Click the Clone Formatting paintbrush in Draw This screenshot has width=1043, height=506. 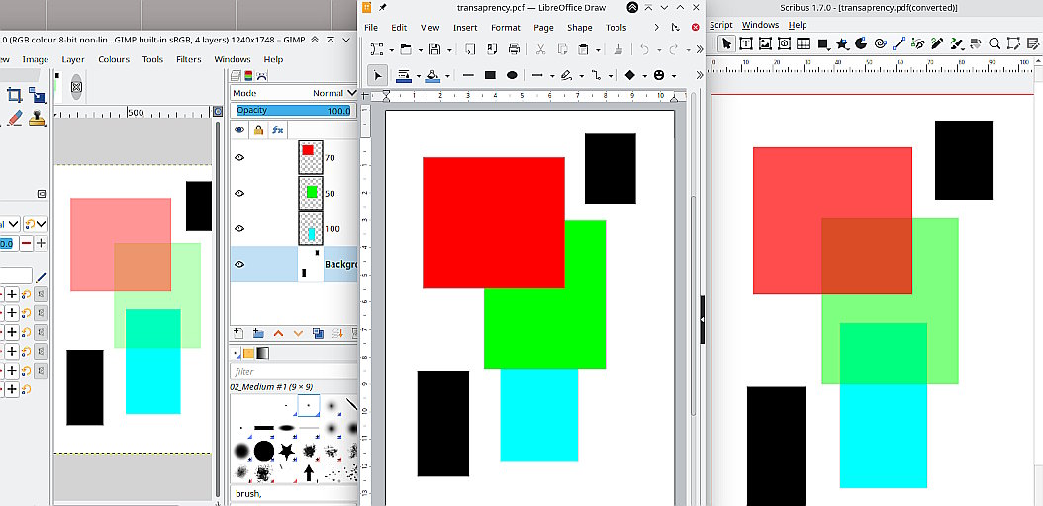617,49
